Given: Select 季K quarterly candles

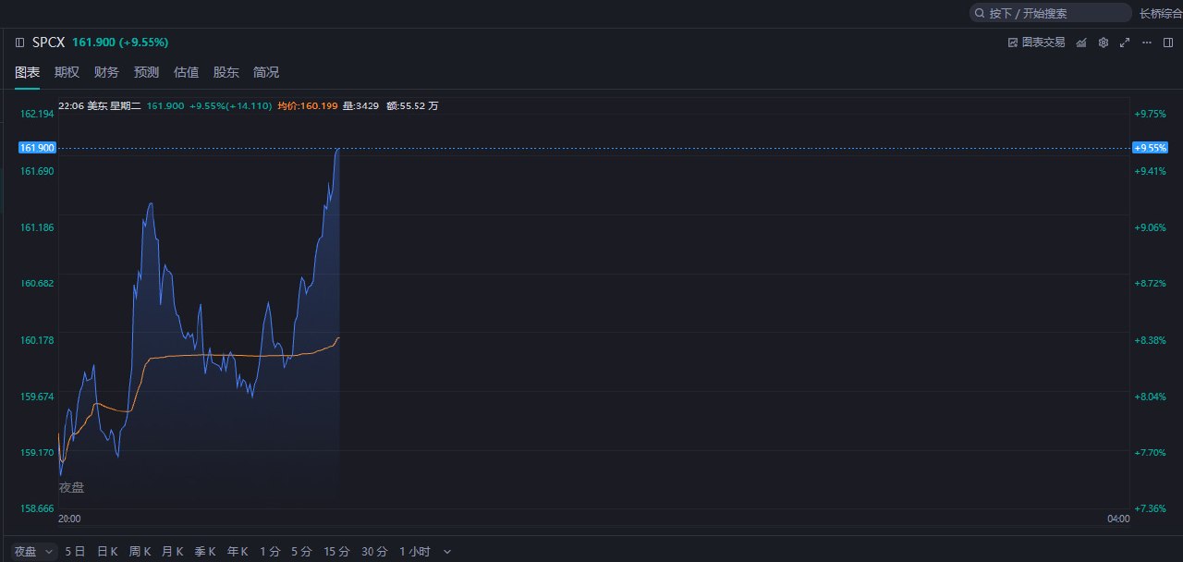Looking at the screenshot, I should tap(204, 552).
